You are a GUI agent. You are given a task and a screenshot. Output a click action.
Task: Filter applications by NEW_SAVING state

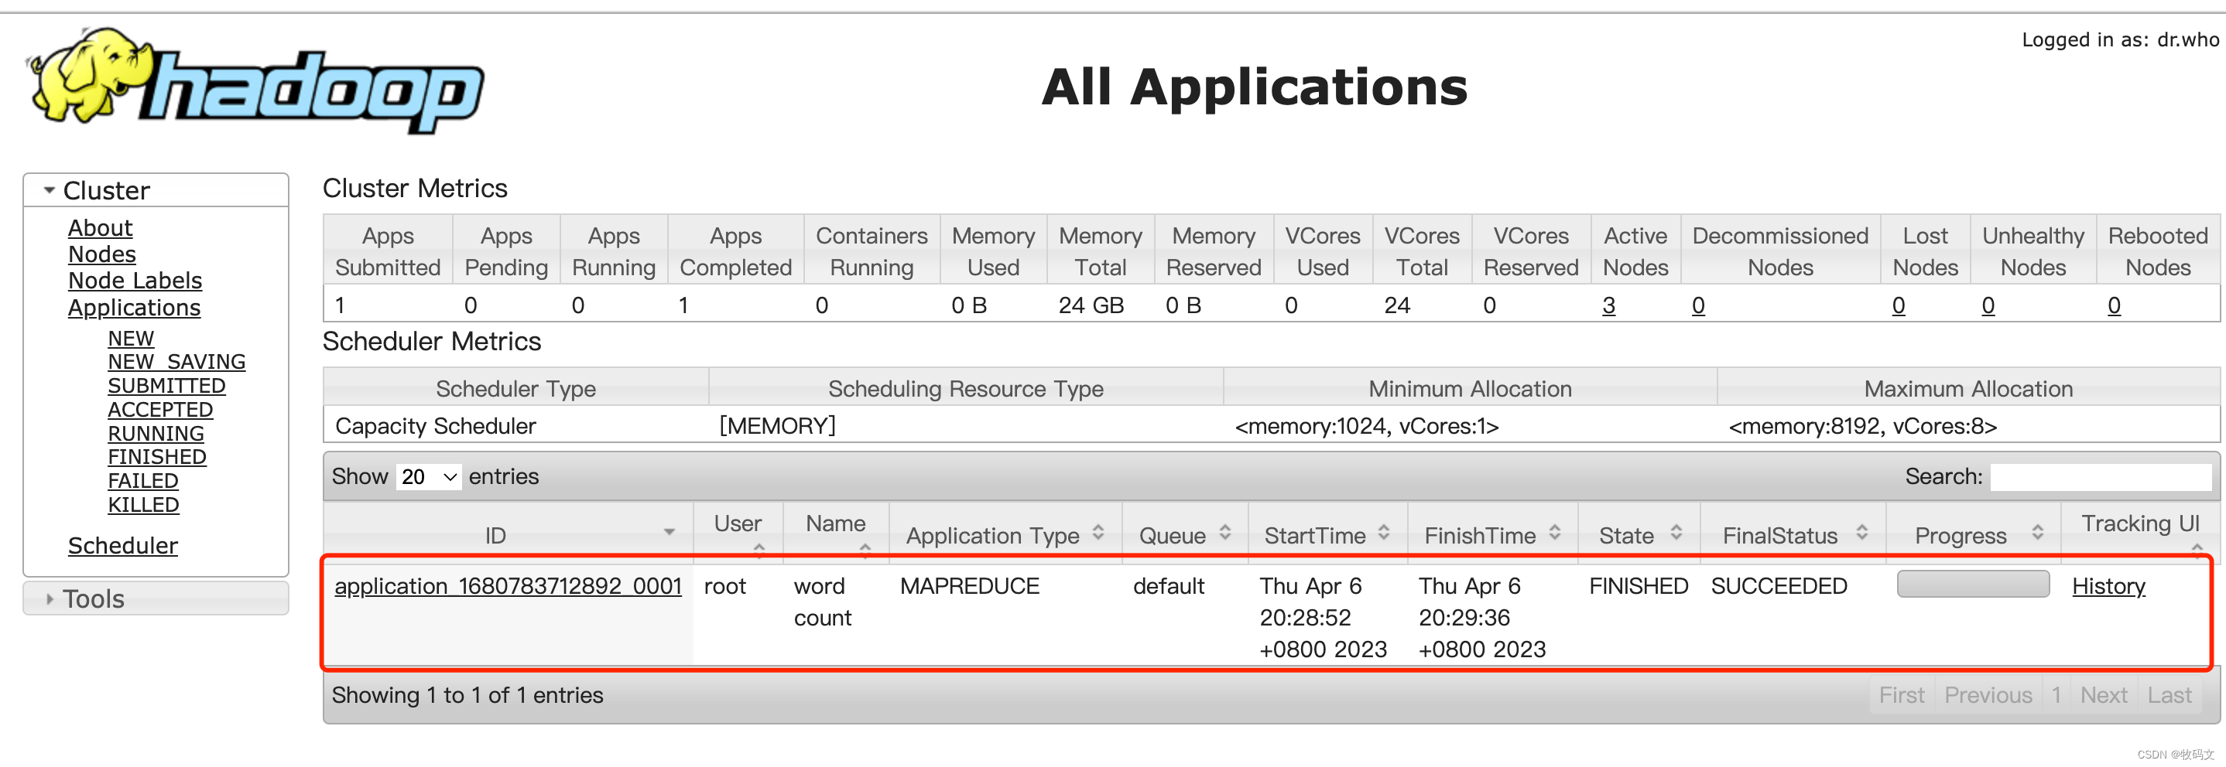(x=176, y=362)
